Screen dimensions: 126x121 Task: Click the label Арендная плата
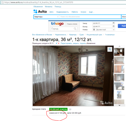[x=39, y=109]
